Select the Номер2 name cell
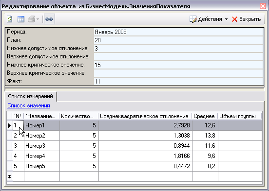Screen dimensions: 269x191 pyautogui.click(x=42, y=136)
